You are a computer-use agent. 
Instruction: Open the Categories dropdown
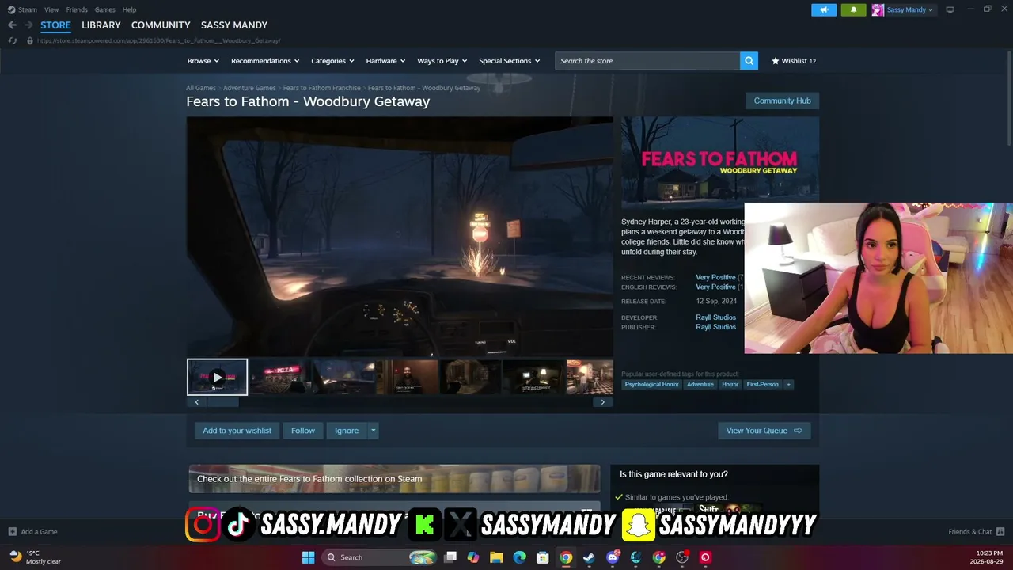(x=332, y=61)
